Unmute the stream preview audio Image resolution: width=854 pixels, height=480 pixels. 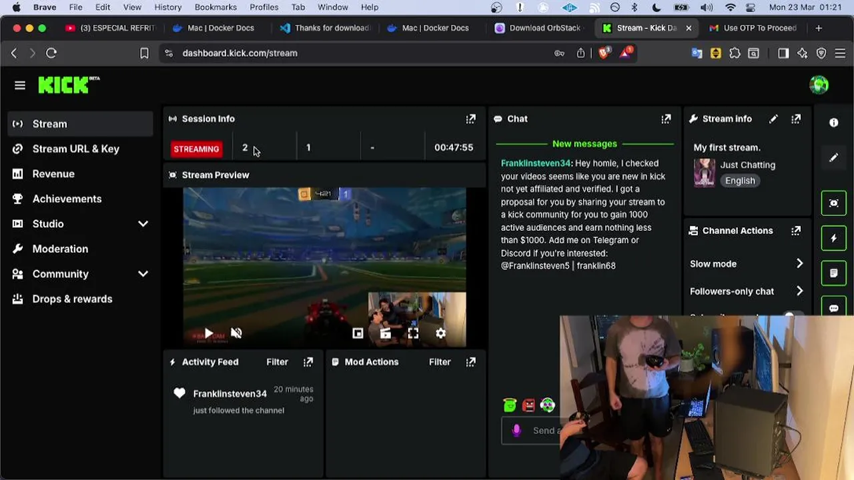click(236, 333)
